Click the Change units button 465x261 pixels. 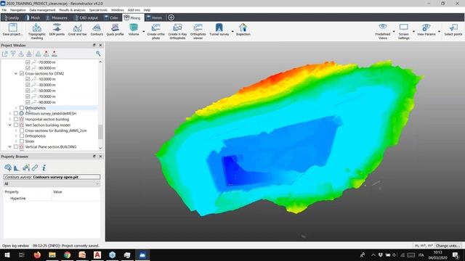[x=448, y=246]
